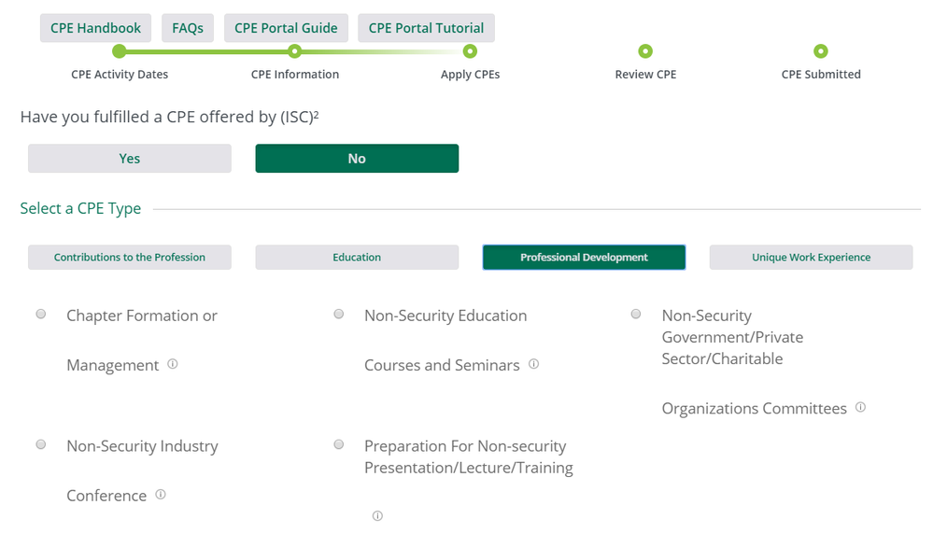Screen dimensions: 933x533
Task: Show info for Preparation For Non-security Presentation
Action: 377,515
